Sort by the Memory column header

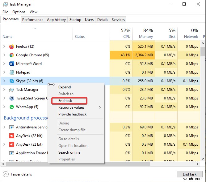point(144,34)
